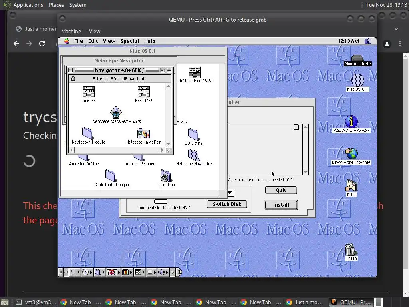Viewport: 409px width, 307px height.
Task: Open the QEMU View menu
Action: [x=94, y=31]
